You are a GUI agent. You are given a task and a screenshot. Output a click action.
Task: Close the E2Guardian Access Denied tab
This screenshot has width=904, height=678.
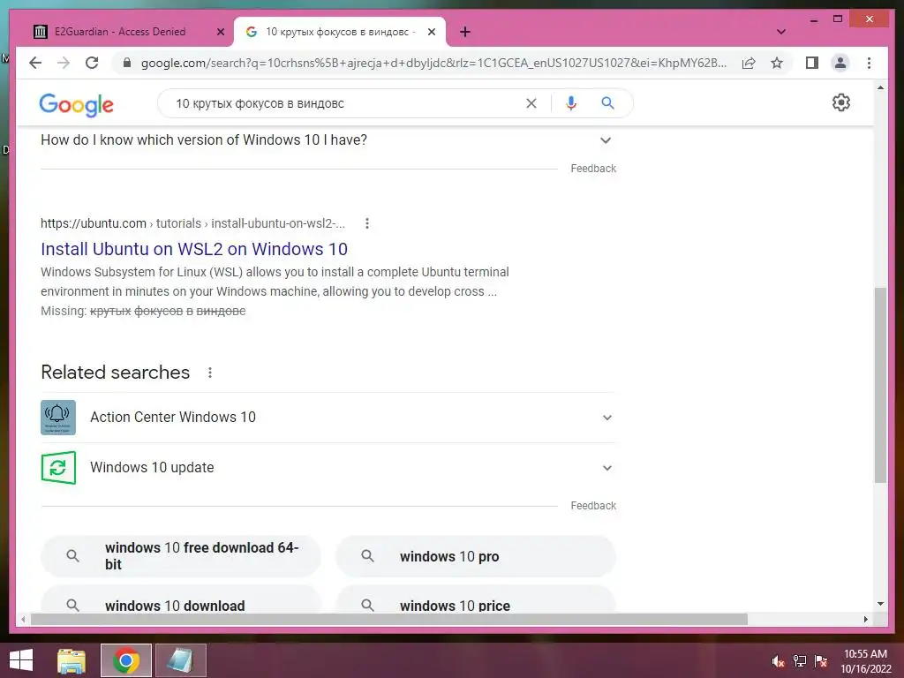[x=220, y=33]
